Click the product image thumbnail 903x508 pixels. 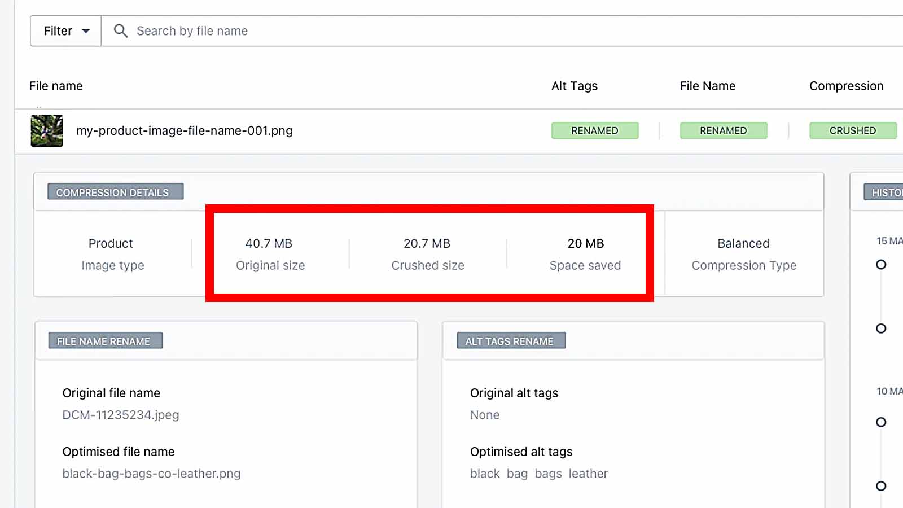click(46, 130)
